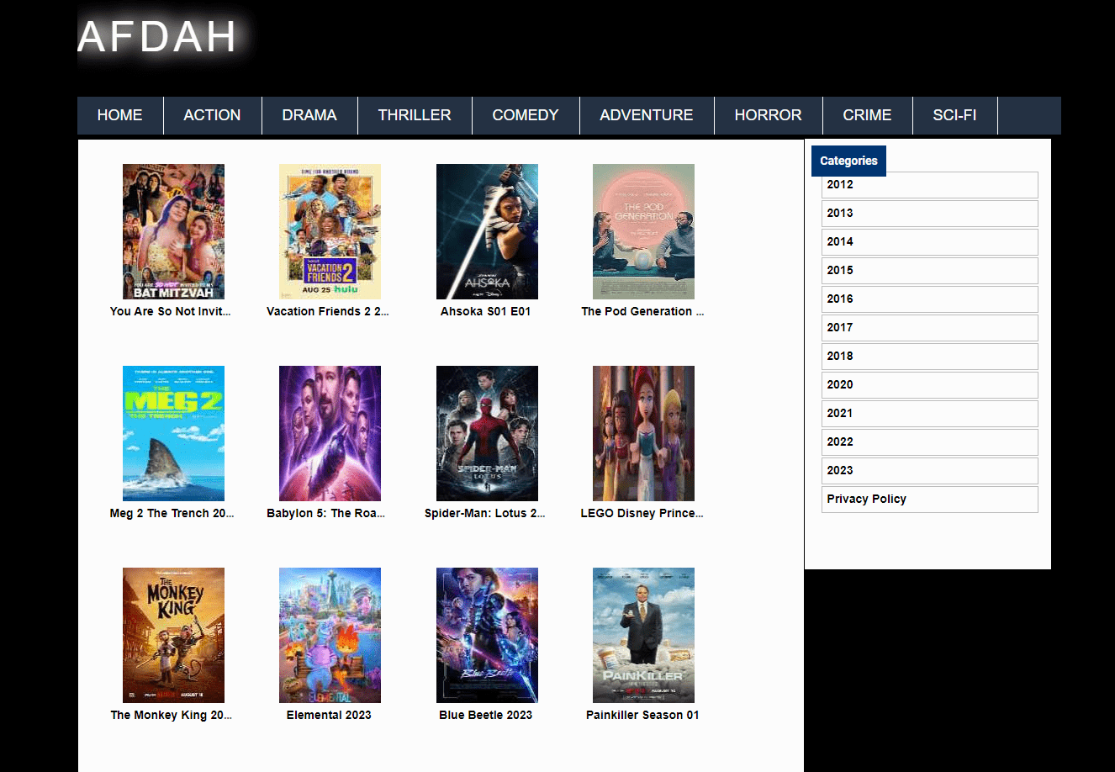
Task: Browse the ACTION genre
Action: [212, 115]
